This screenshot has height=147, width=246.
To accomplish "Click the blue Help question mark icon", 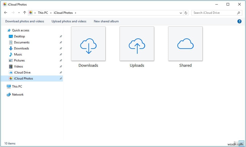I will click(x=239, y=21).
